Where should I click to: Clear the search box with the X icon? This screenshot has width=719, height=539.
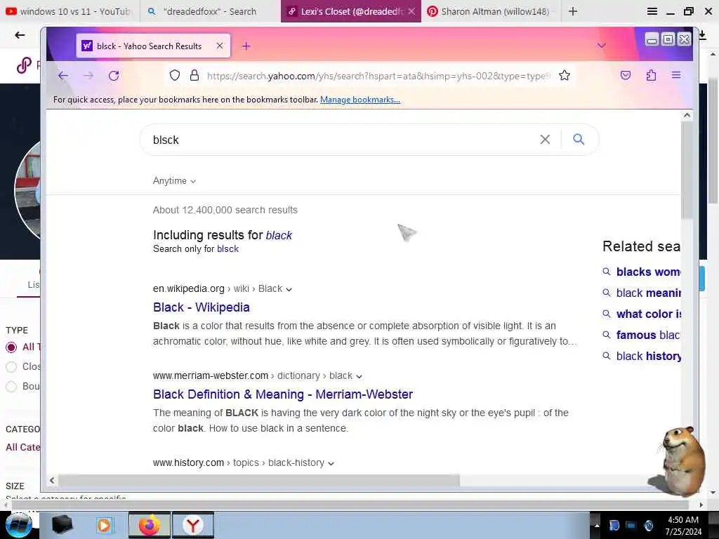[x=545, y=140]
